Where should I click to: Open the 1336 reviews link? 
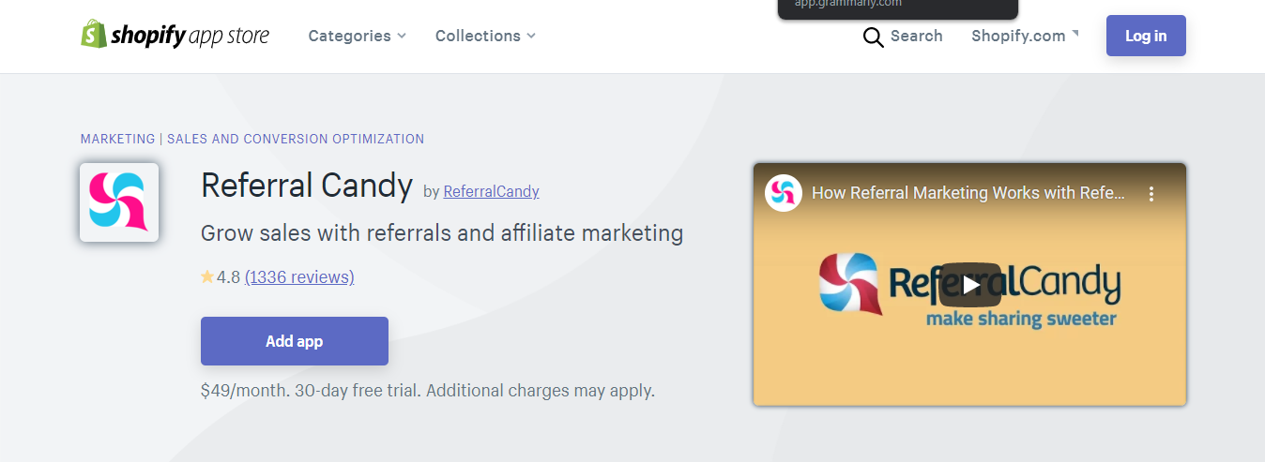pyautogui.click(x=299, y=277)
